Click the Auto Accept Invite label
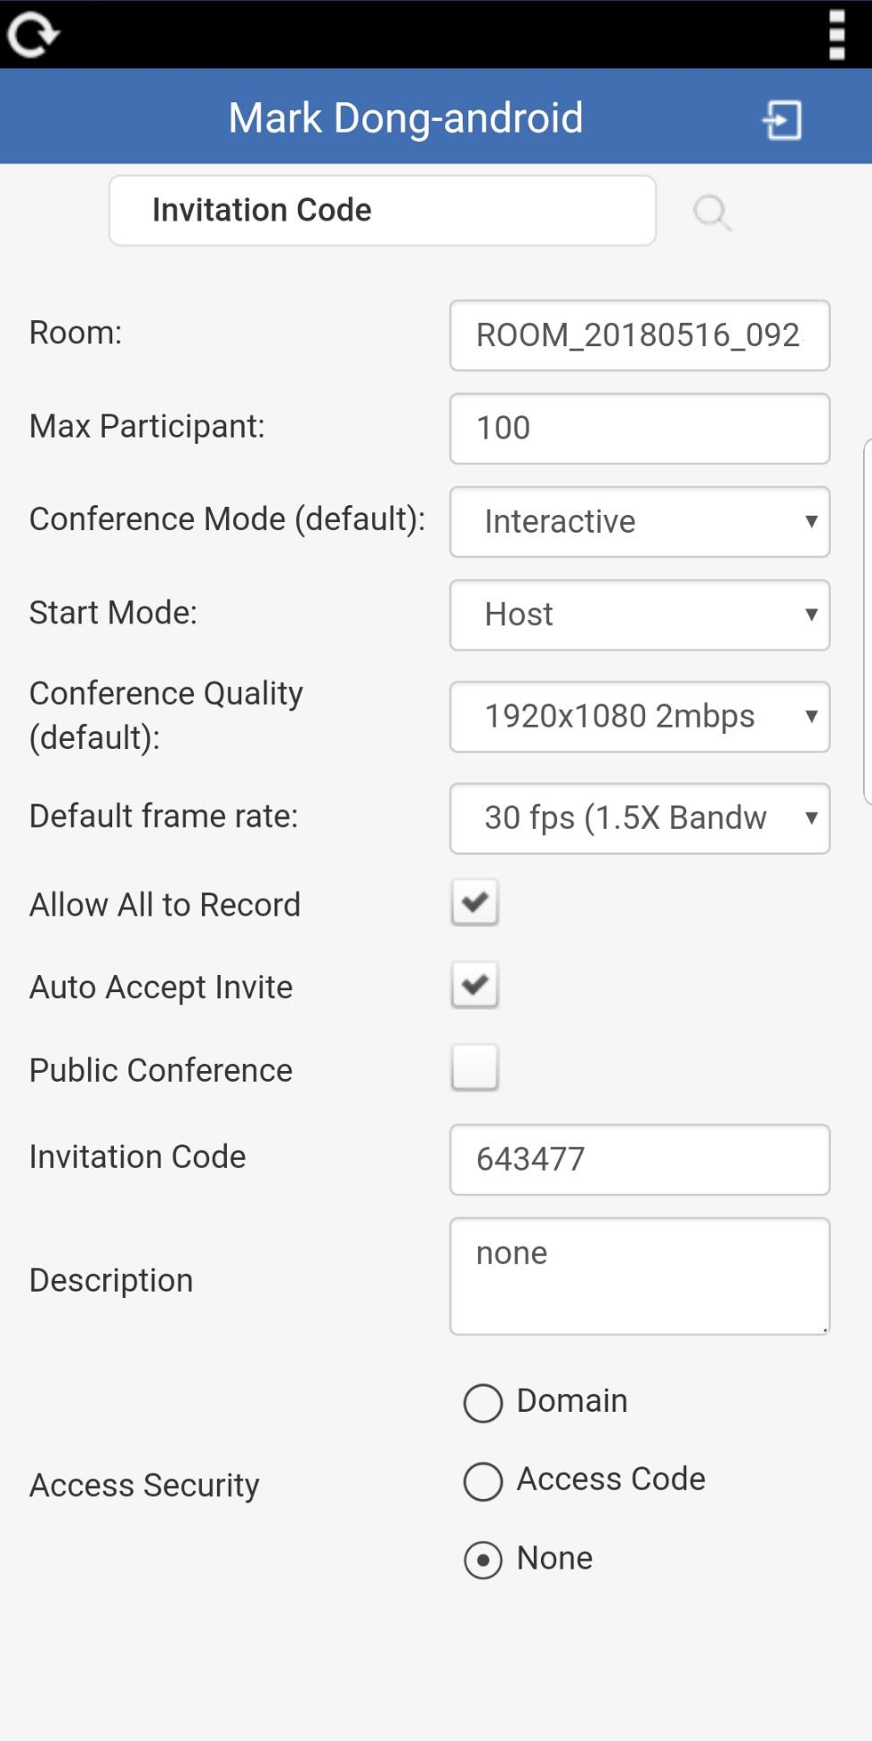872x1741 pixels. (x=161, y=988)
